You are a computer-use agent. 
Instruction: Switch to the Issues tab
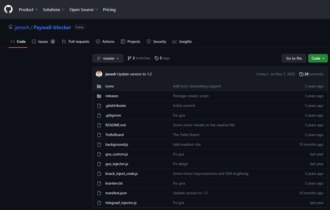click(x=43, y=42)
